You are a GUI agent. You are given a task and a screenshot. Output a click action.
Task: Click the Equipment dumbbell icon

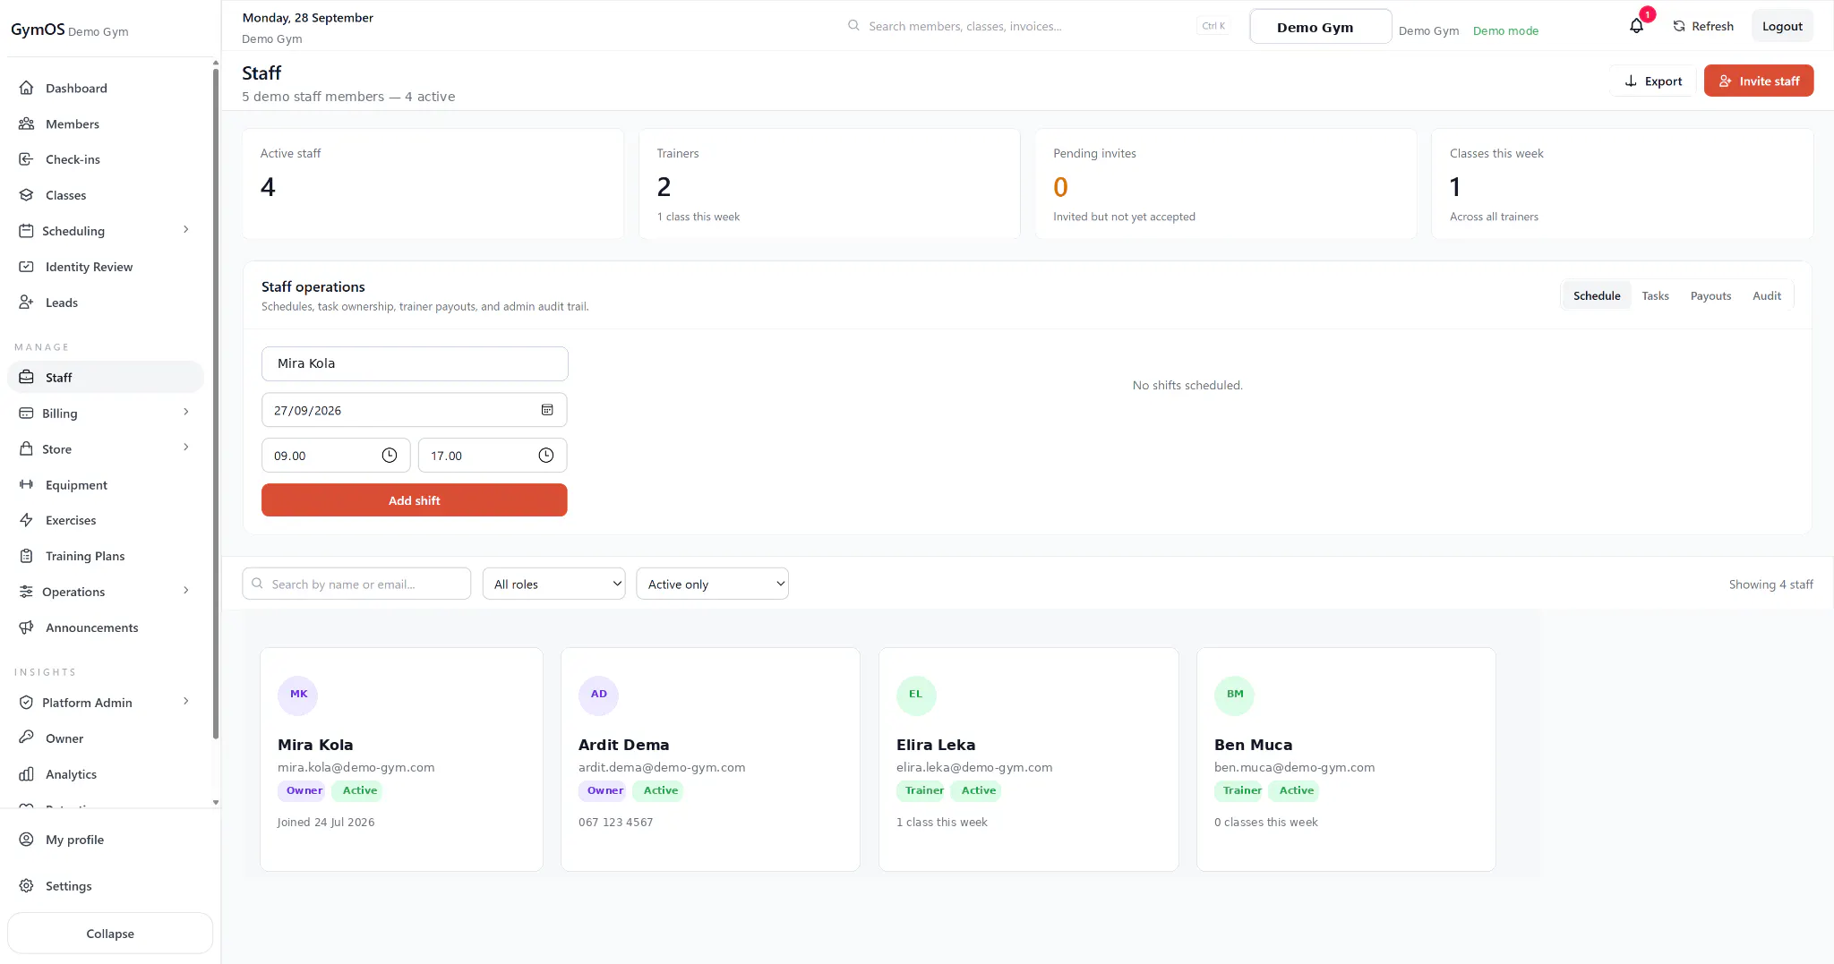26,484
